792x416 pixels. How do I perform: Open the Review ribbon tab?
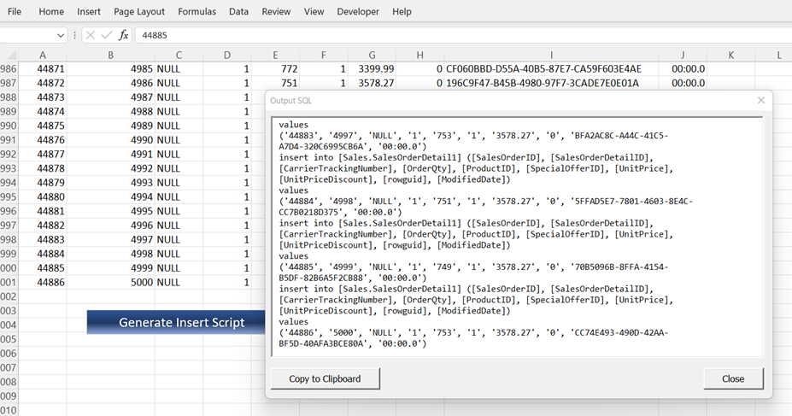[x=276, y=11]
